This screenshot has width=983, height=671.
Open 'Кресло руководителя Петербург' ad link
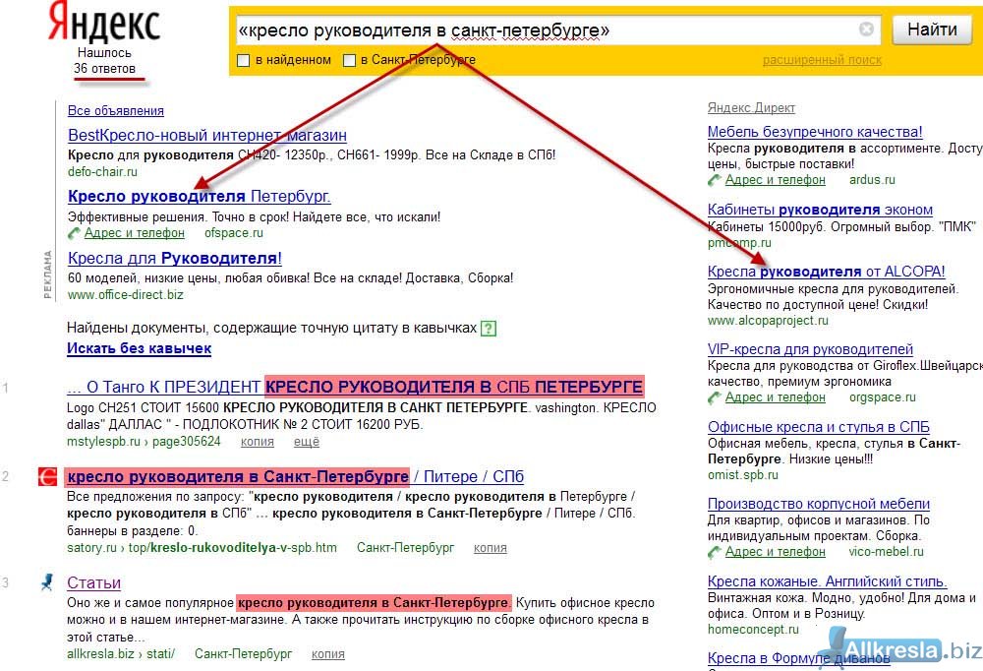pyautogui.click(x=199, y=197)
